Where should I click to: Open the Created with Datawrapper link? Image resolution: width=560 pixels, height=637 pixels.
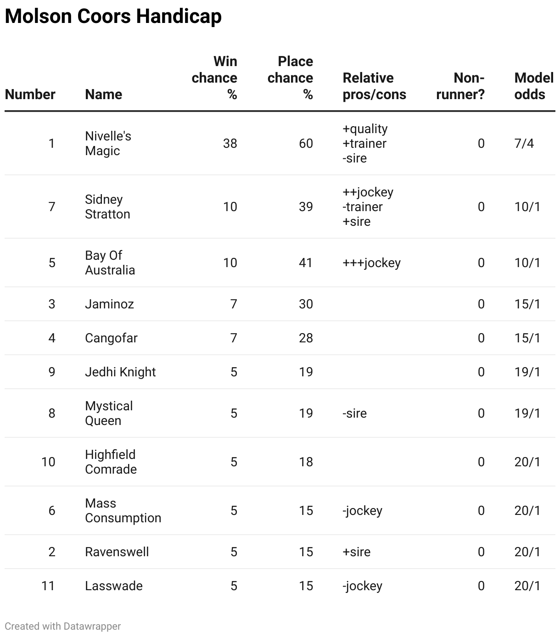click(63, 626)
